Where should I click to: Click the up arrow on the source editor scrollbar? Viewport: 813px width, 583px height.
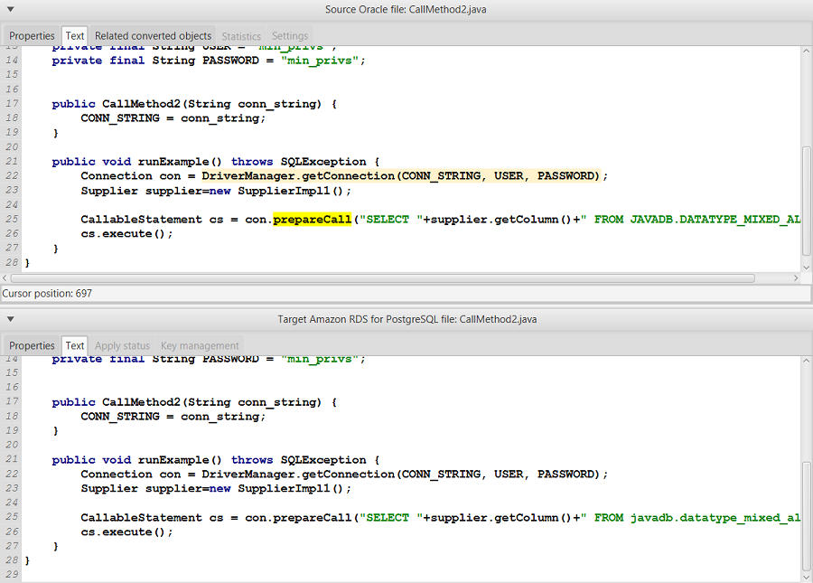click(x=806, y=52)
